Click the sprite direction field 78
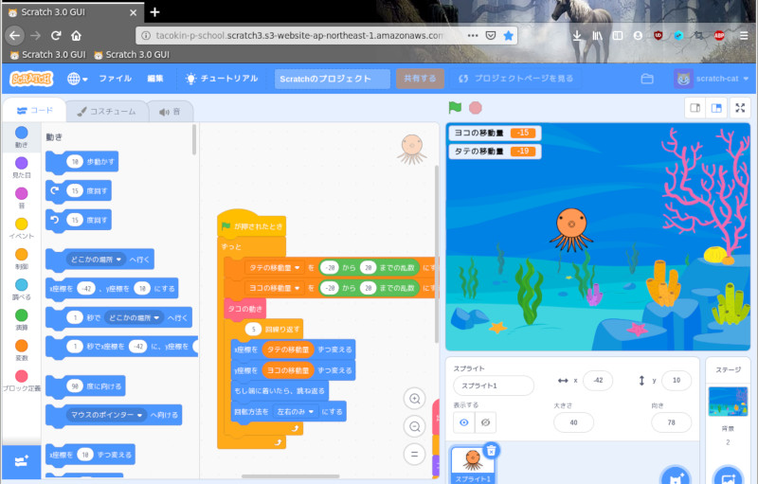 [671, 422]
